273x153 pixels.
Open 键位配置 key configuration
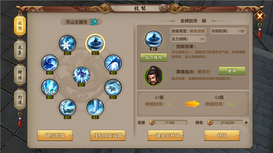click(x=55, y=135)
